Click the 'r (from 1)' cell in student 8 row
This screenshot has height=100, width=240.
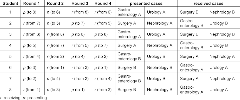click(x=32, y=90)
